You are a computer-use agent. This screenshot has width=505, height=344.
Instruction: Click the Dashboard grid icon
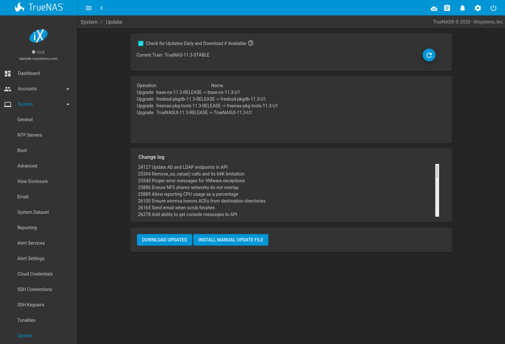(8, 73)
